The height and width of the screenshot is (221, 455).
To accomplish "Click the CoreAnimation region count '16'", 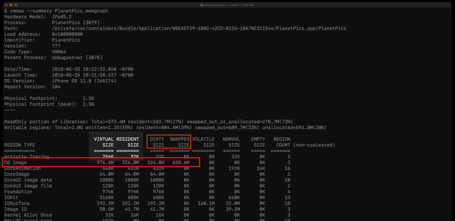I will [x=287, y=168].
